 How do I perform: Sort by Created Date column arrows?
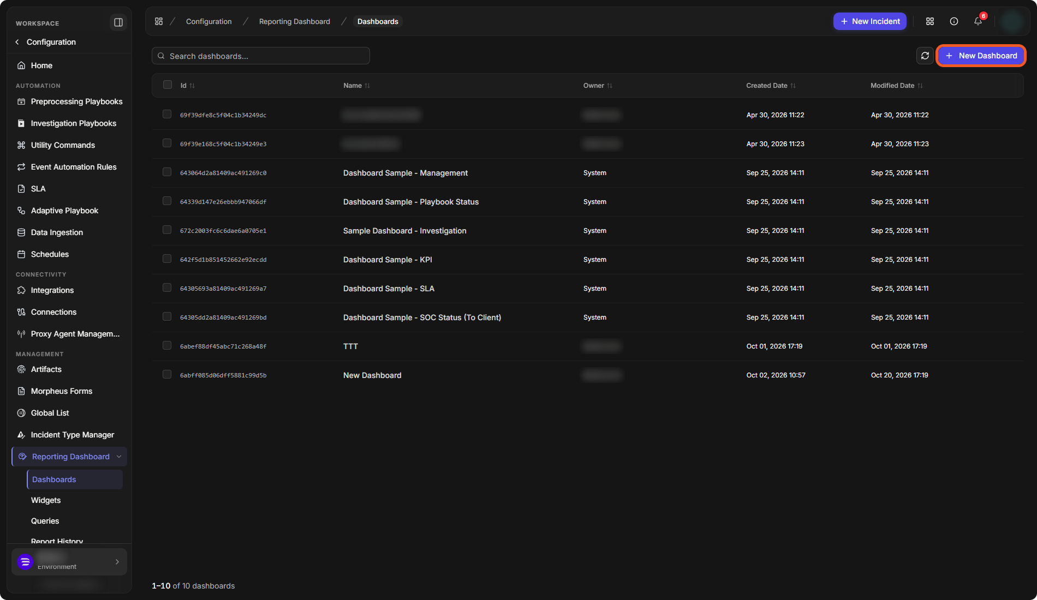tap(793, 86)
